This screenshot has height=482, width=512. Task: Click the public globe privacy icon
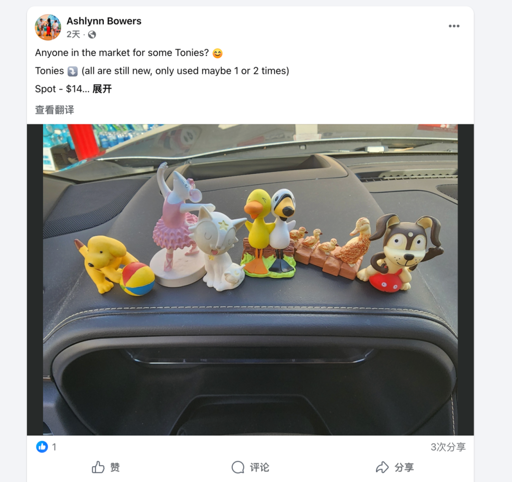click(x=92, y=35)
